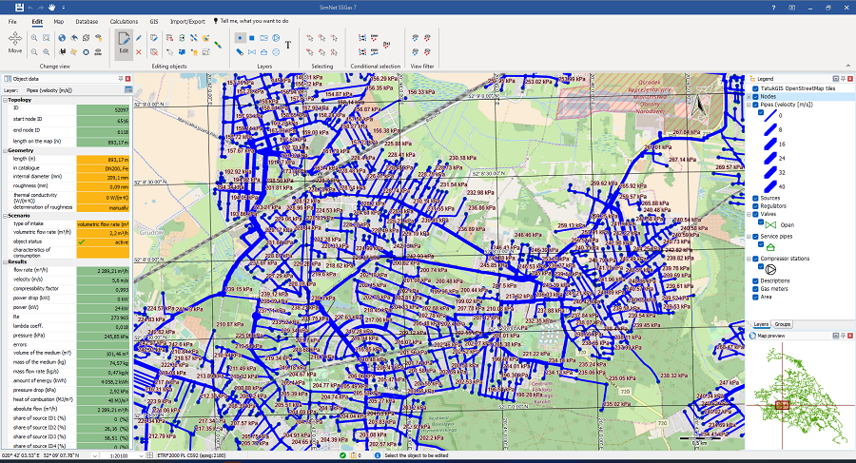The width and height of the screenshot is (856, 463).
Task: Uncheck the Gas meters layer
Action: [755, 289]
